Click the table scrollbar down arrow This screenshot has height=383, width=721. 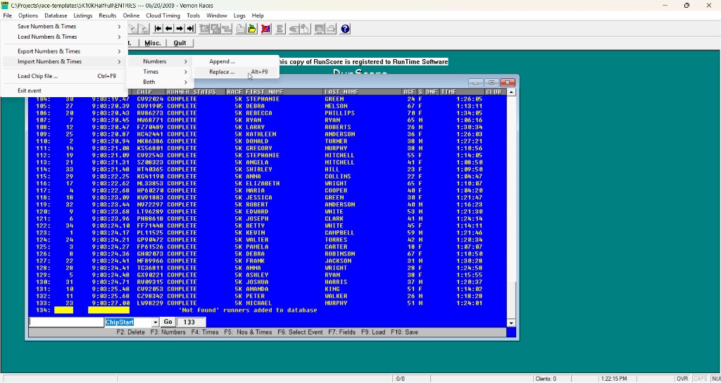pyautogui.click(x=511, y=323)
